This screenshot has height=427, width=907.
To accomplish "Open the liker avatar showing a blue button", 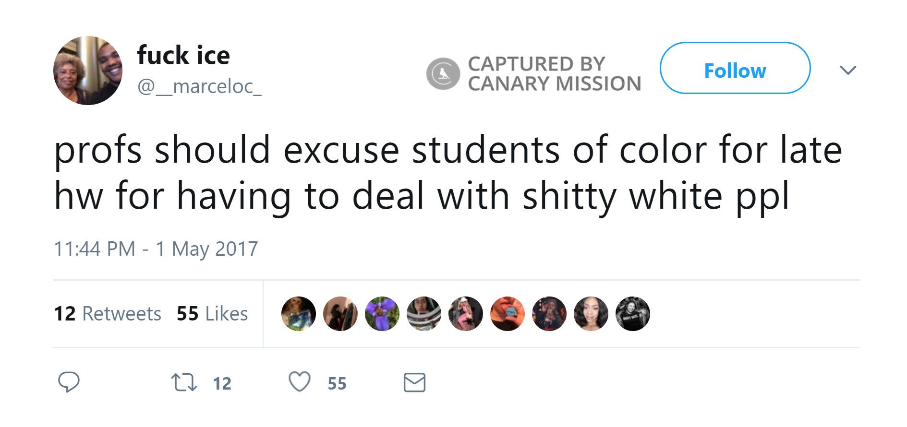I will coord(508,314).
